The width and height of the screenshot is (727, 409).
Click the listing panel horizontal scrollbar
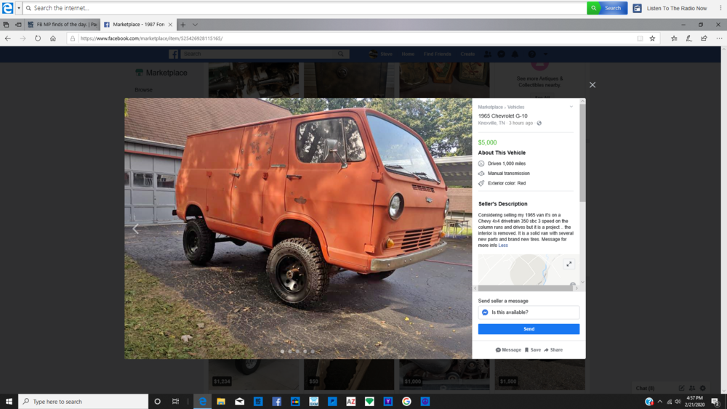tap(526, 288)
